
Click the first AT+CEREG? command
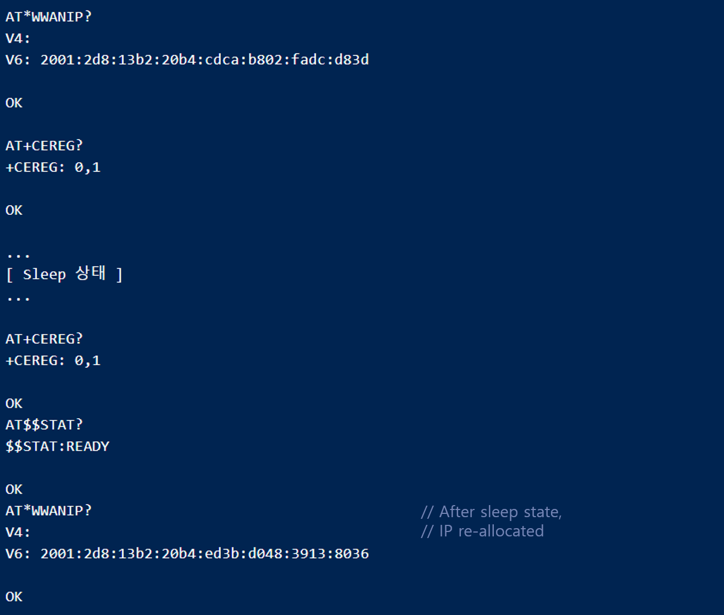[x=44, y=146]
